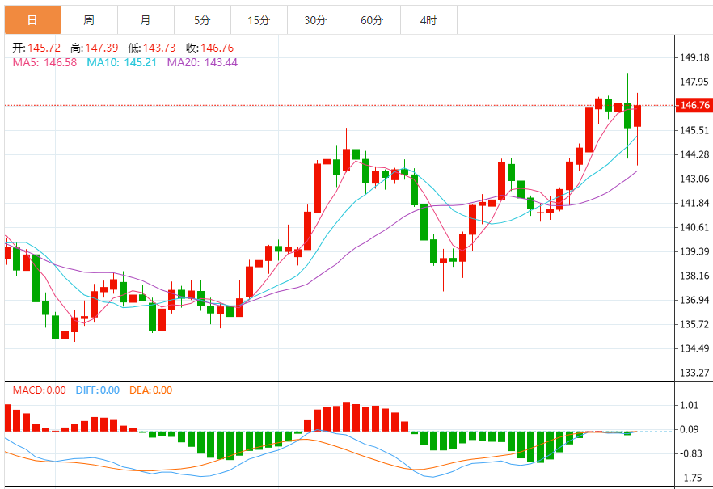Click the MA10: 145.21 indicator label
Viewport: 713px width, 489px height.
(x=121, y=62)
